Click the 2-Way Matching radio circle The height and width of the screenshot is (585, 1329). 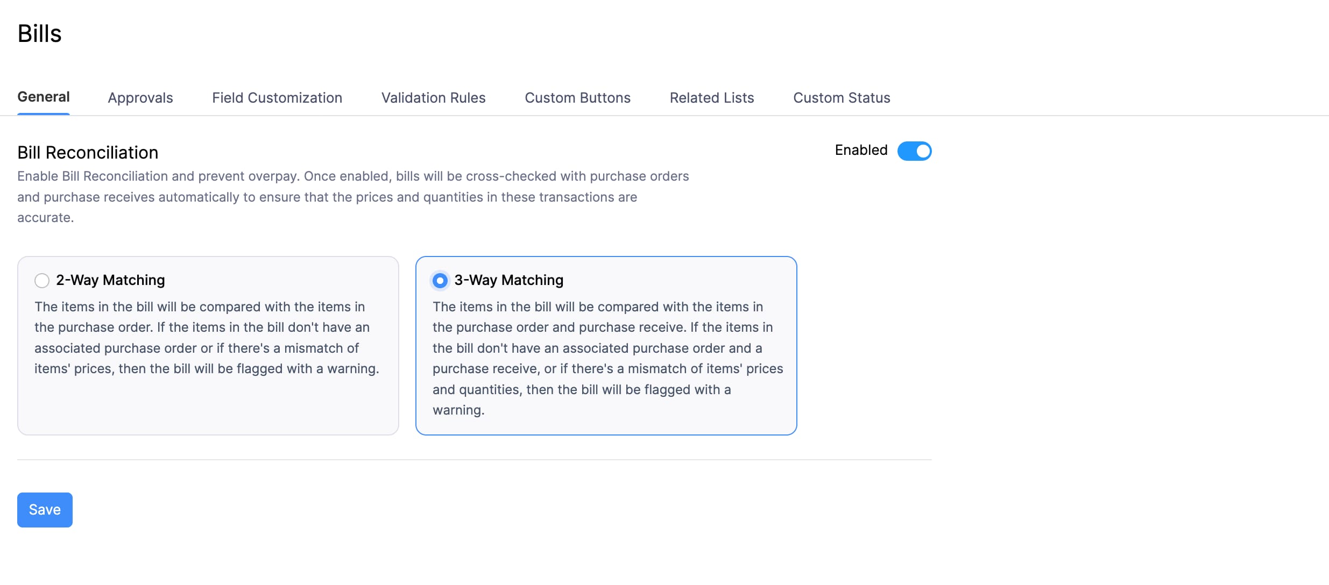tap(41, 280)
